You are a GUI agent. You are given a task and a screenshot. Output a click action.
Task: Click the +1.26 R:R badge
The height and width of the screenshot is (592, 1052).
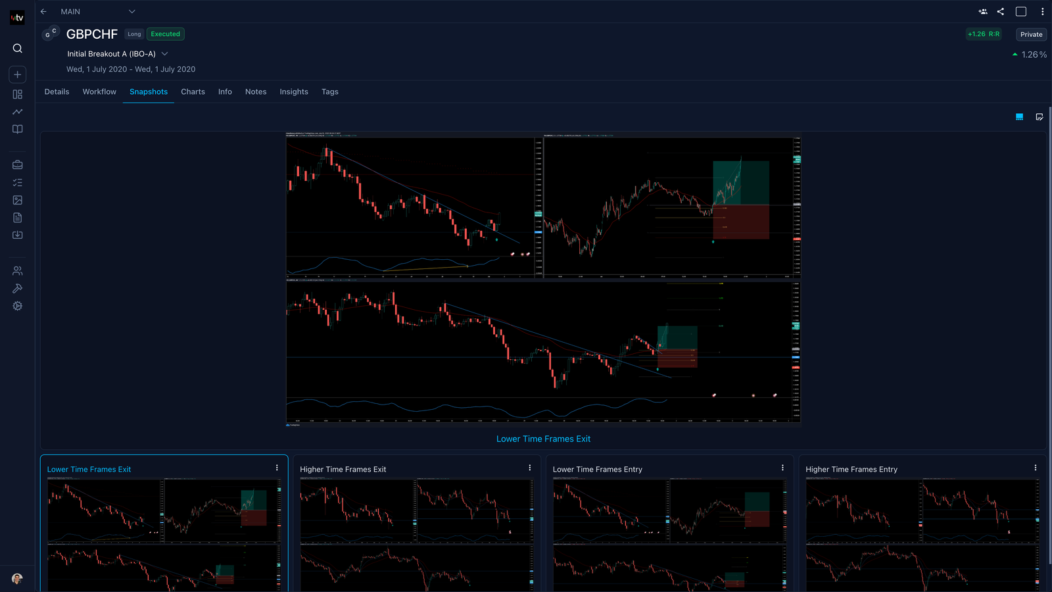[x=983, y=34]
